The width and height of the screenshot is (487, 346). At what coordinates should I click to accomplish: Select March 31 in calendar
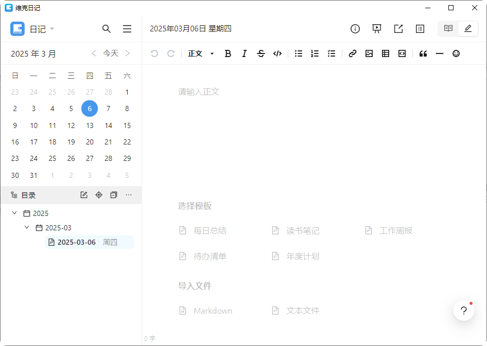point(33,175)
